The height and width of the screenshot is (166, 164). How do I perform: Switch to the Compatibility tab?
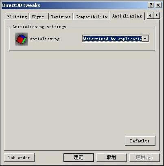click(91, 17)
